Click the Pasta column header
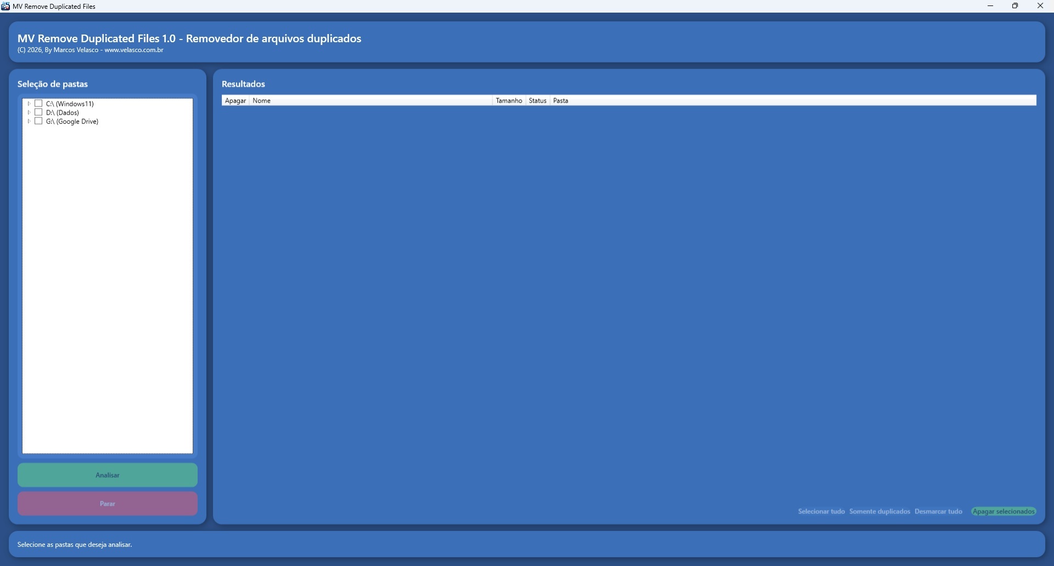Viewport: 1054px width, 566px height. [790, 101]
